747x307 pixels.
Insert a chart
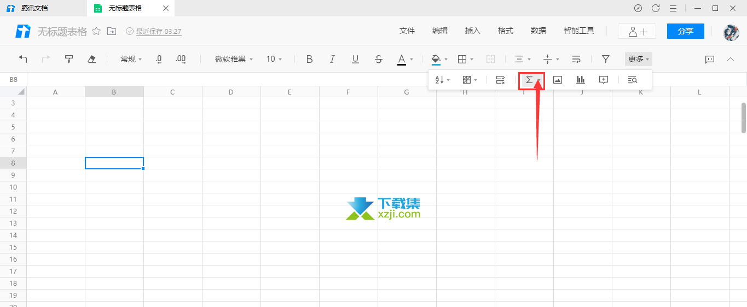(581, 80)
